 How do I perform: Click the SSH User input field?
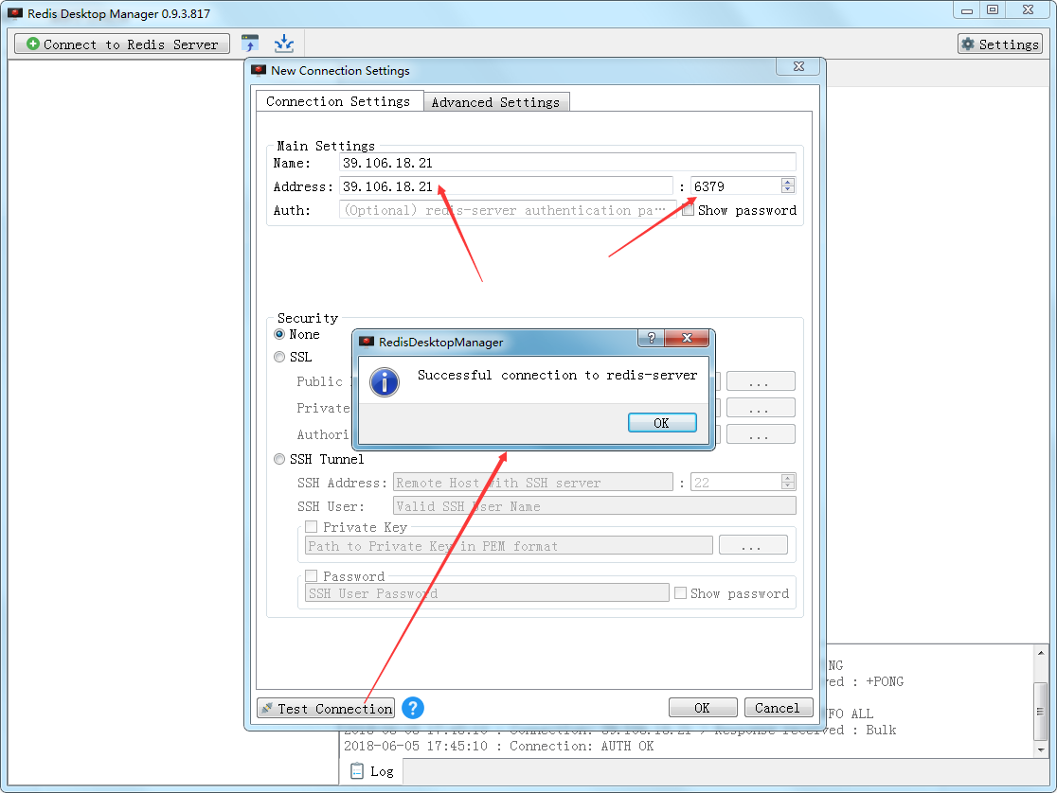[x=595, y=506]
